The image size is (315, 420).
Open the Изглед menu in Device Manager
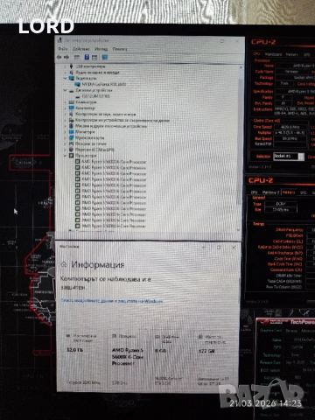[101, 49]
